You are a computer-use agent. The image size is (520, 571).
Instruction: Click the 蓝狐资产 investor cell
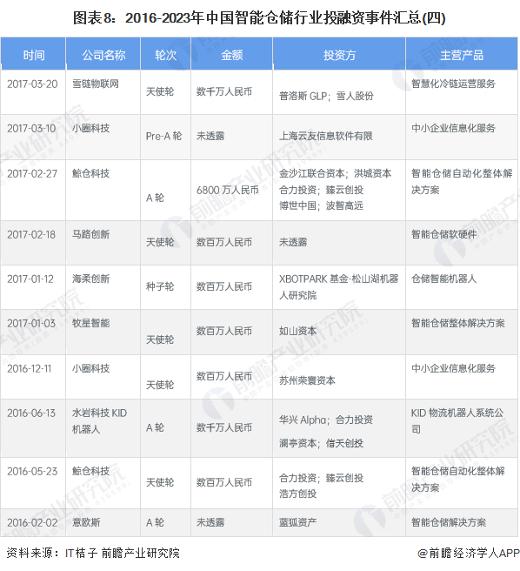[x=339, y=522]
